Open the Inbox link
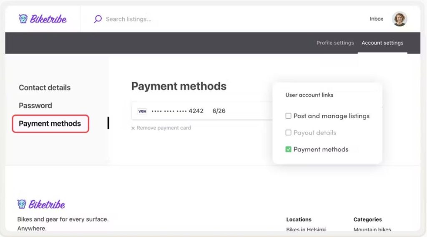This screenshot has width=427, height=237. click(377, 19)
